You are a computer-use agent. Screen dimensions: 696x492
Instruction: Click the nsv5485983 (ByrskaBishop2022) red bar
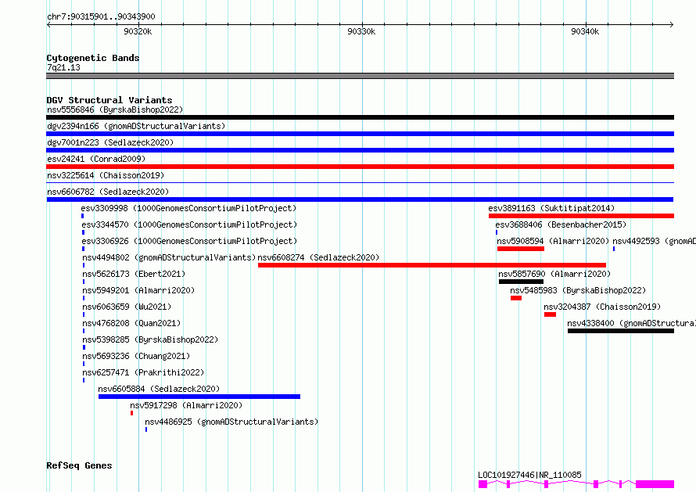[x=516, y=298]
